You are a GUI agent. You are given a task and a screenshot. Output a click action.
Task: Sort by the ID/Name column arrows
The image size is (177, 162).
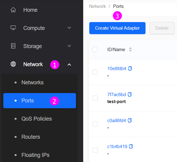pos(130,49)
